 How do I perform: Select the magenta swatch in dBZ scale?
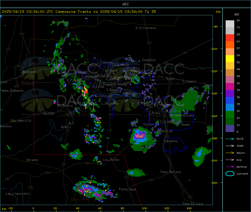click(x=230, y=86)
